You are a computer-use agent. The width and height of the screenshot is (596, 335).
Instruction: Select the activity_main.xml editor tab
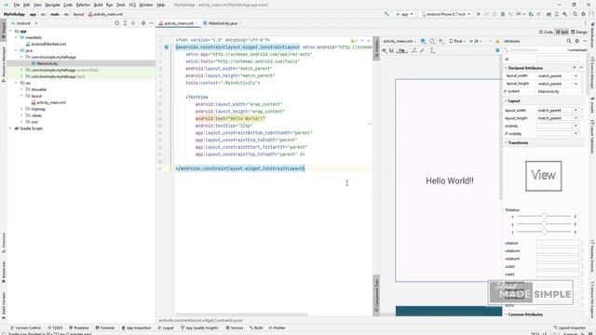coord(178,23)
